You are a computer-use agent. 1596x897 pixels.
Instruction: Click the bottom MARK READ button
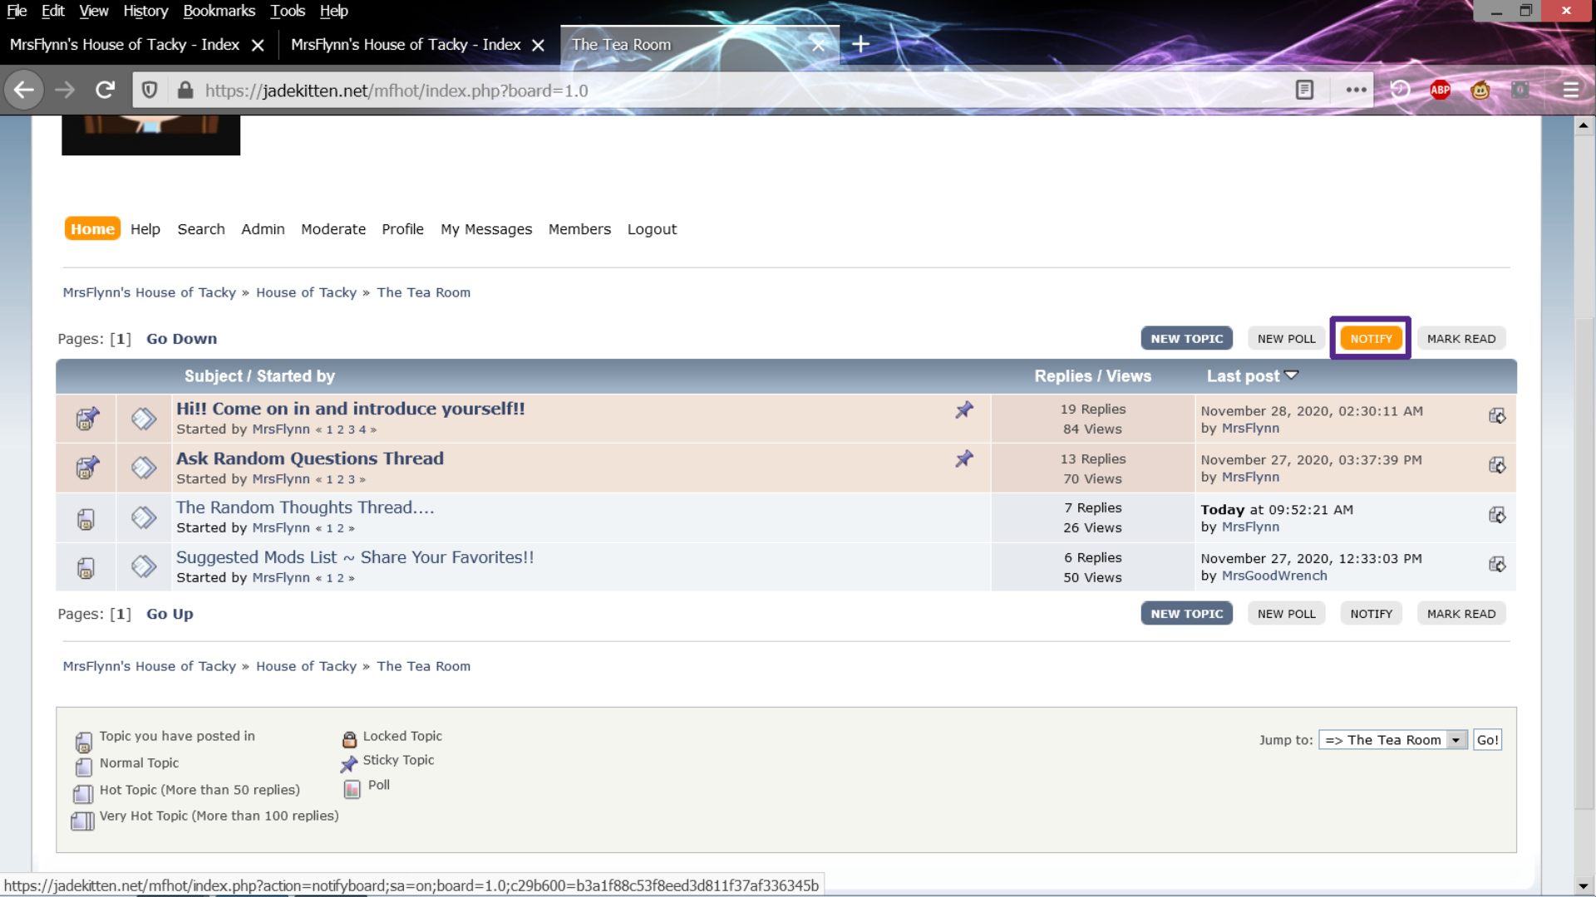tap(1461, 614)
